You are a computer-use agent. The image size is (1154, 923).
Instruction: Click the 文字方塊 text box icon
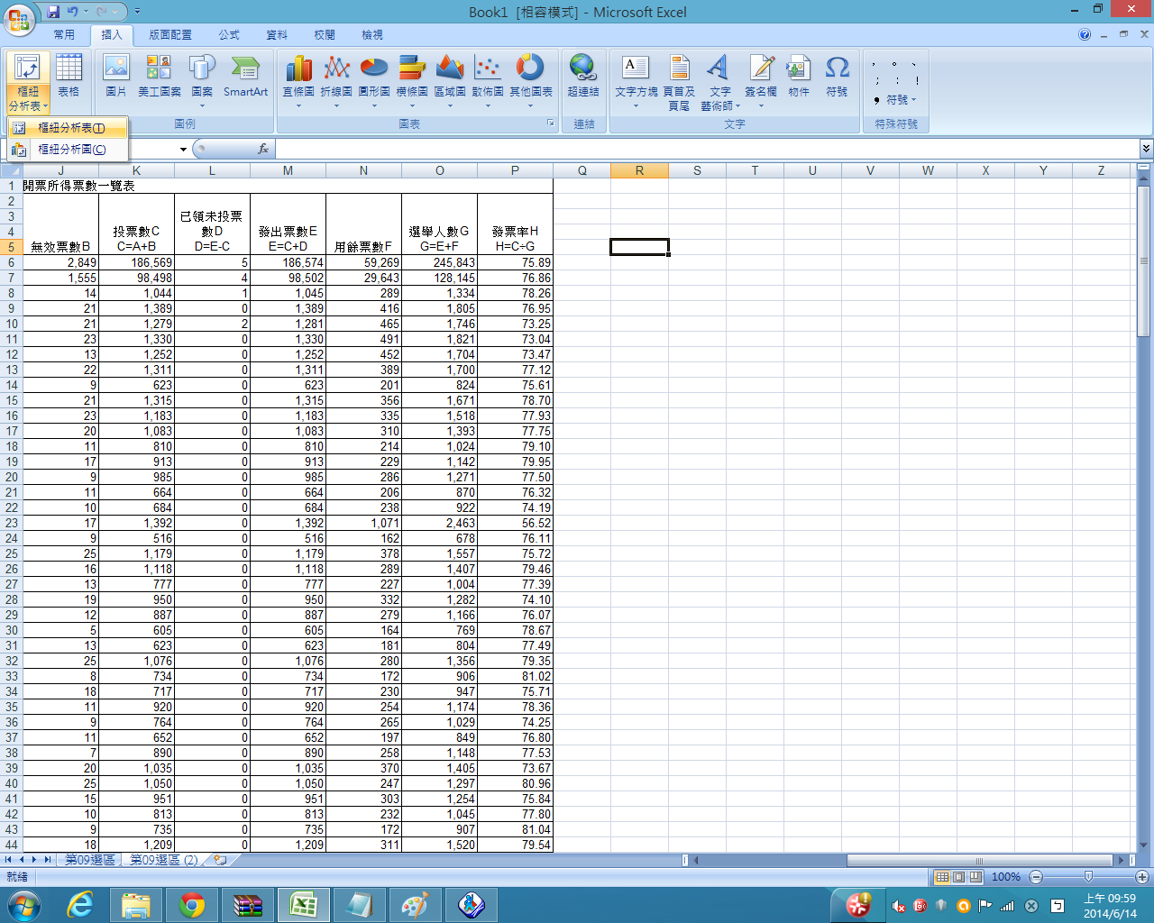coord(636,76)
